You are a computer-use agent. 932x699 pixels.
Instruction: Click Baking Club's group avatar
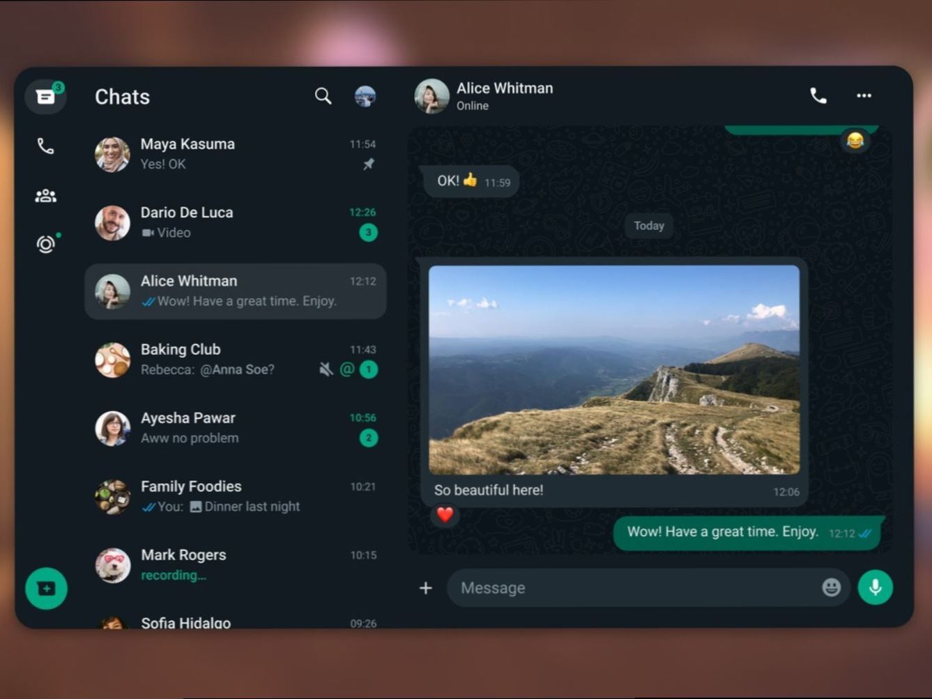coord(112,360)
